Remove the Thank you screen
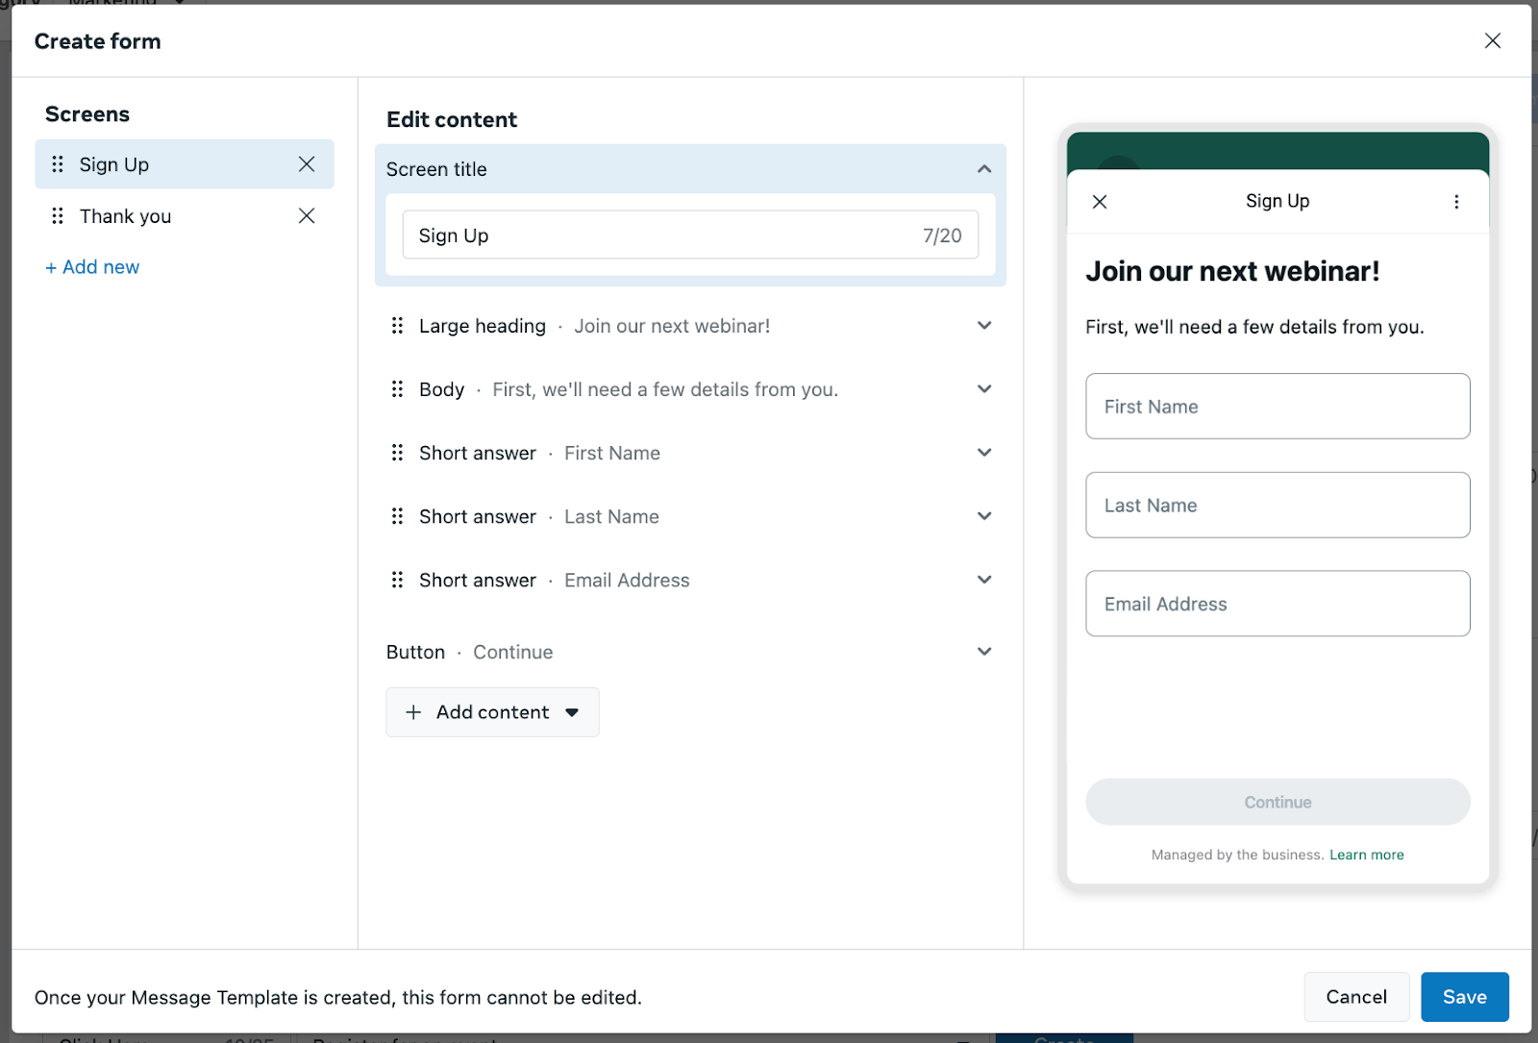Viewport: 1538px width, 1043px height. 307,216
